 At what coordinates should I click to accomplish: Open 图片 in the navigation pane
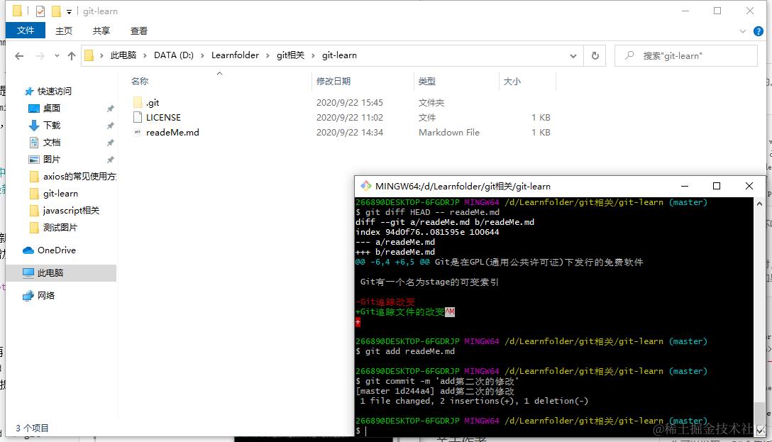52,159
